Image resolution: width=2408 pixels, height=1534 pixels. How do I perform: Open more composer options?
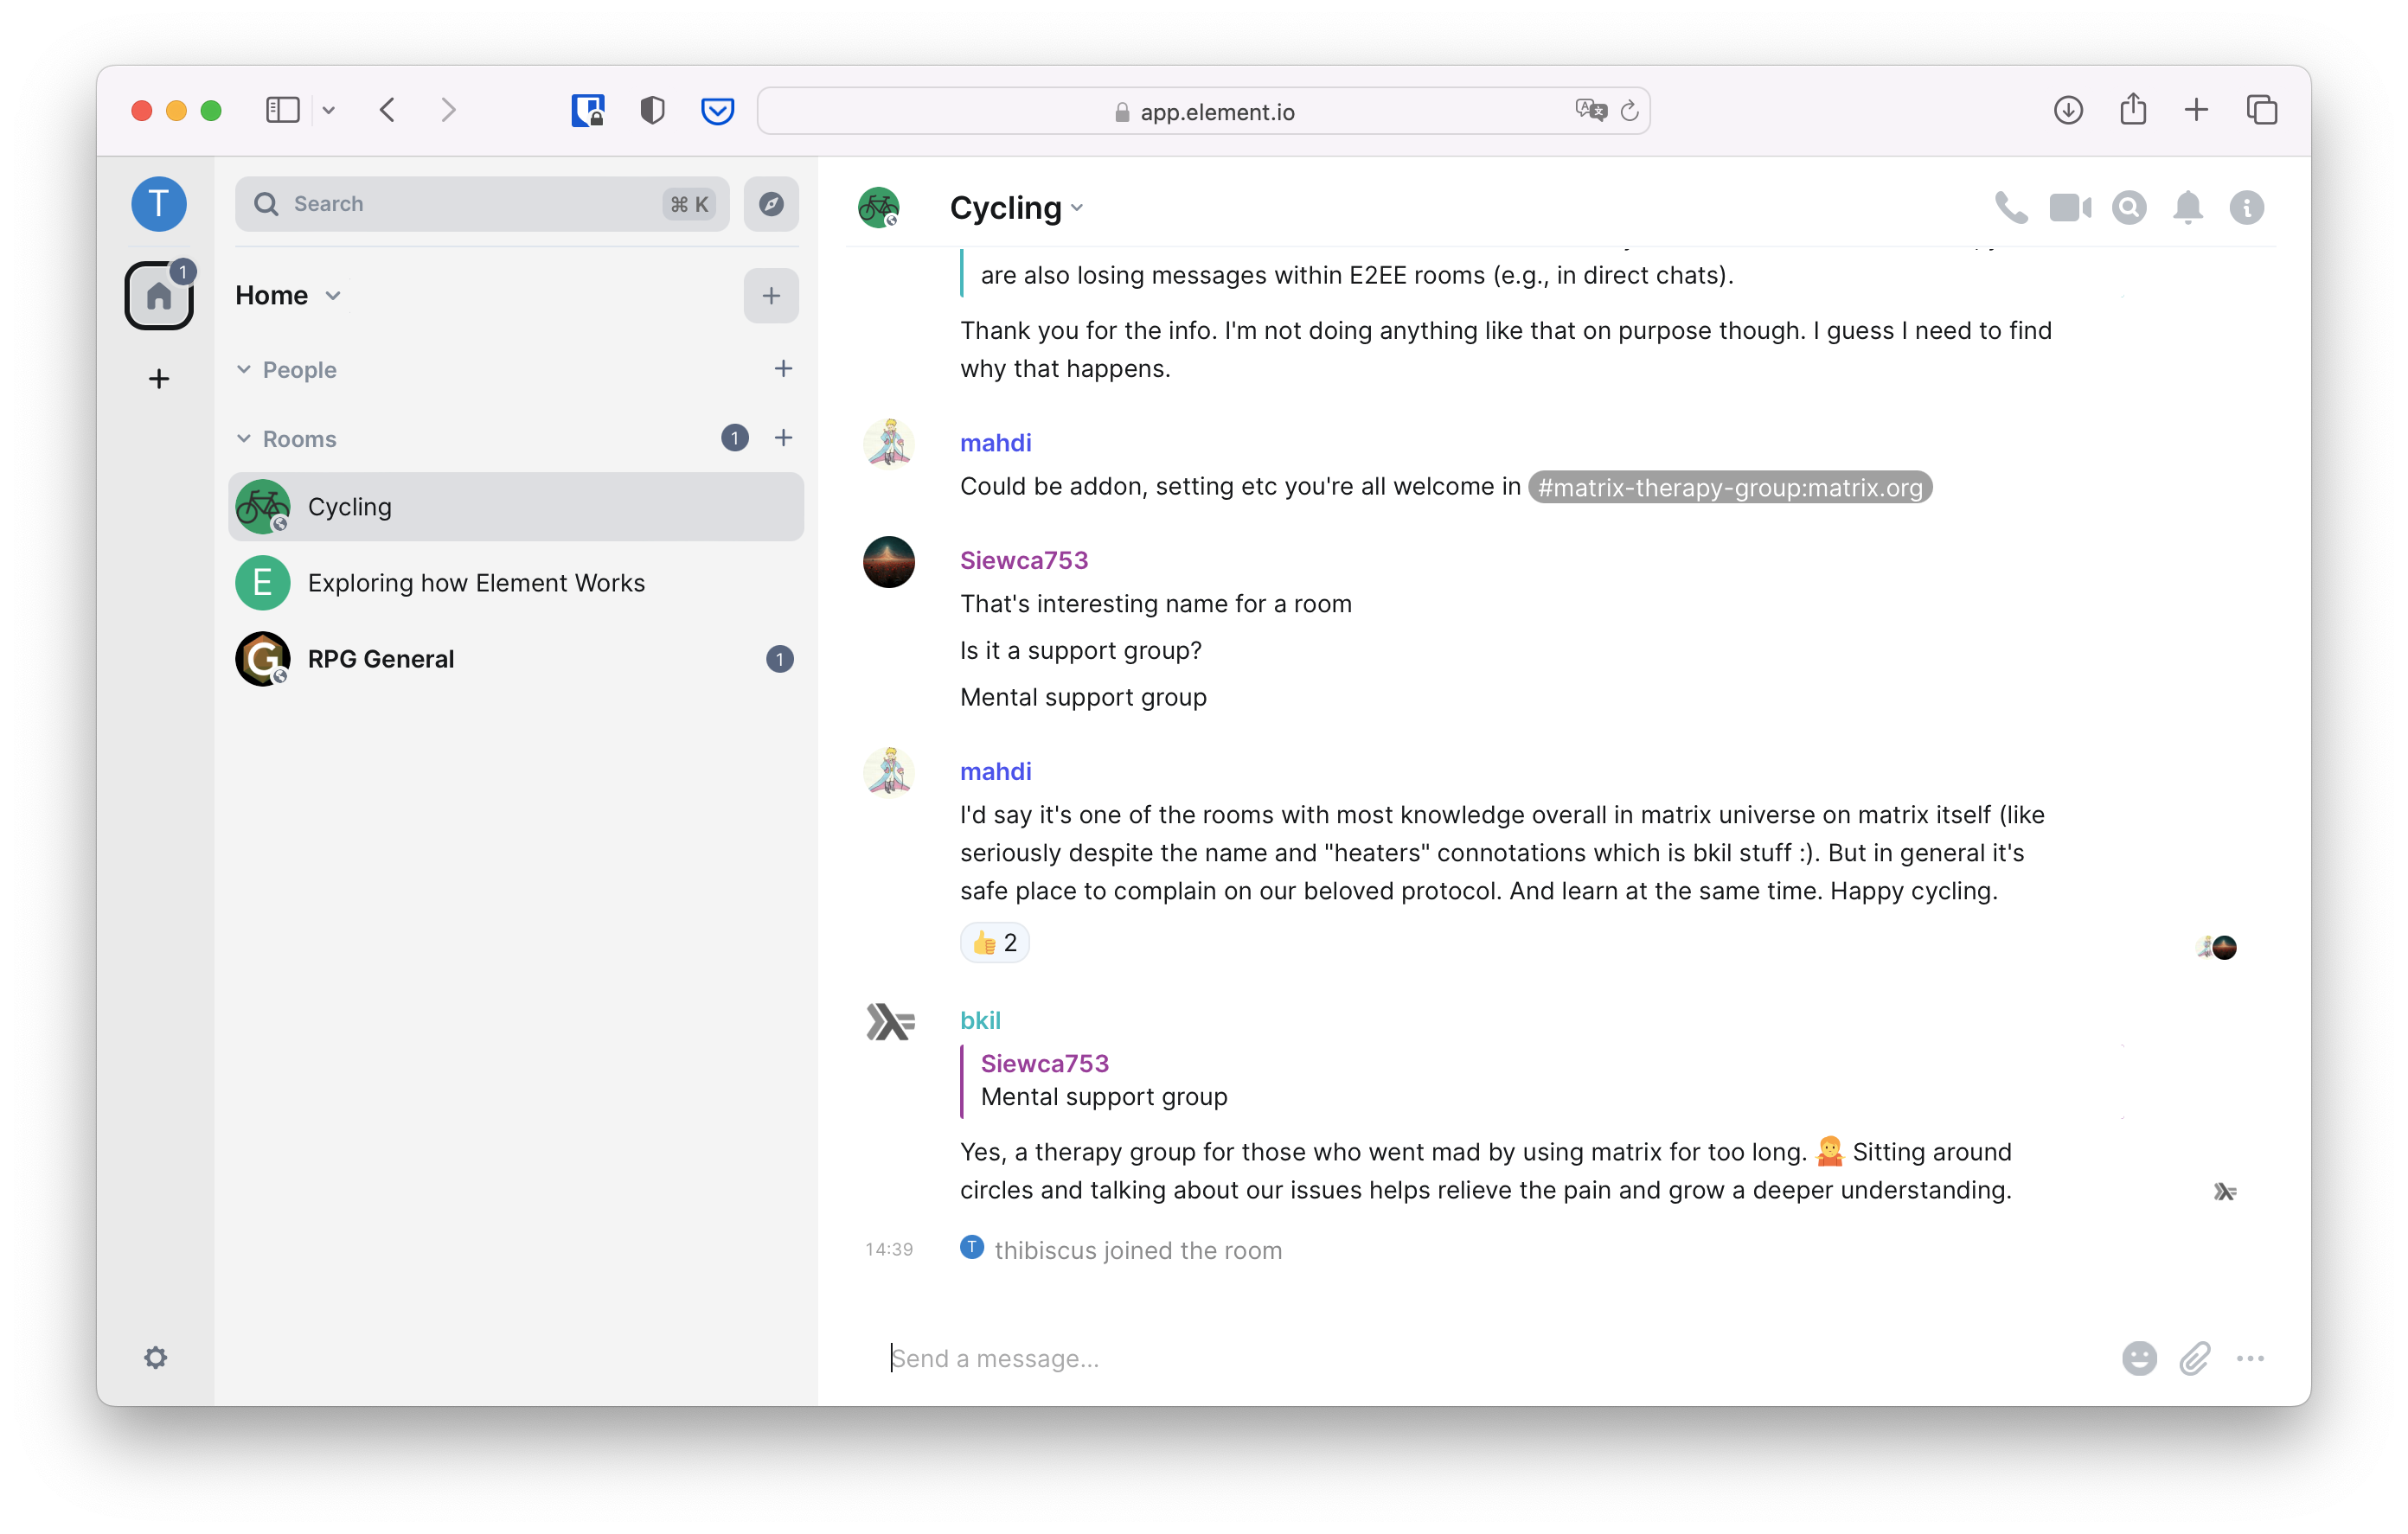(x=2251, y=1358)
